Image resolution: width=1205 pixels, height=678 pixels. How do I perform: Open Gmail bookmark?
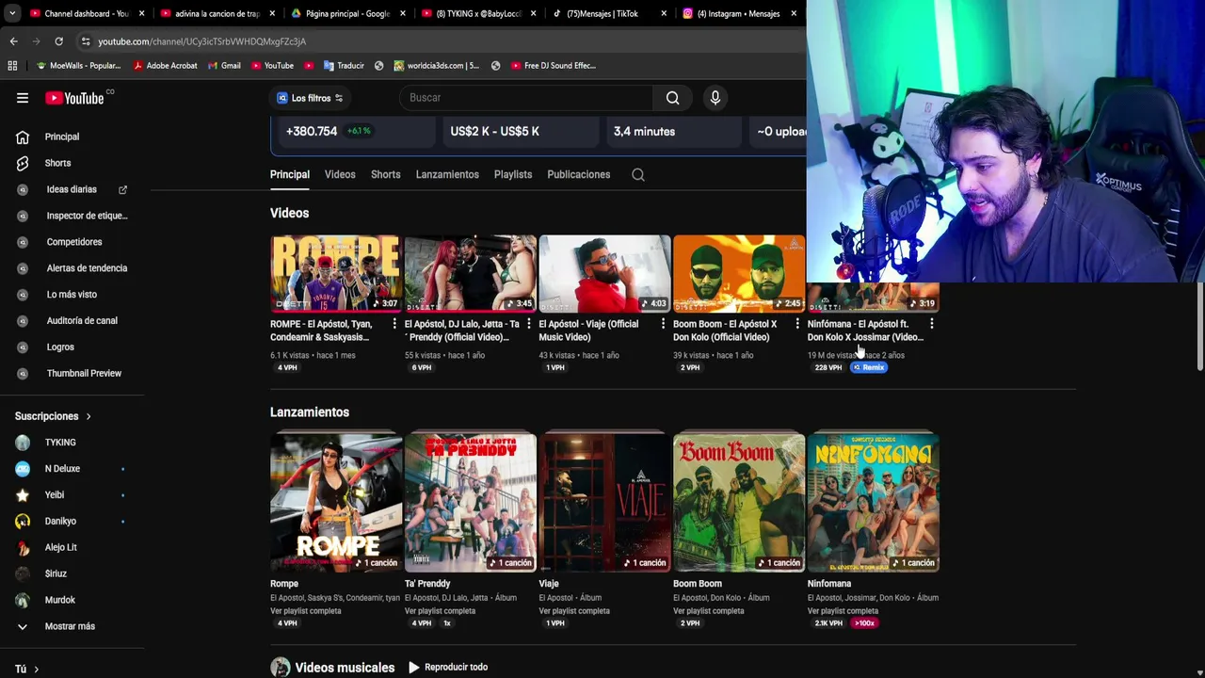click(x=223, y=66)
